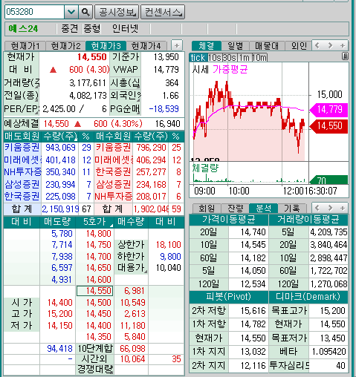Switch to the 기록 tab
356x377 pixels.
click(x=292, y=209)
